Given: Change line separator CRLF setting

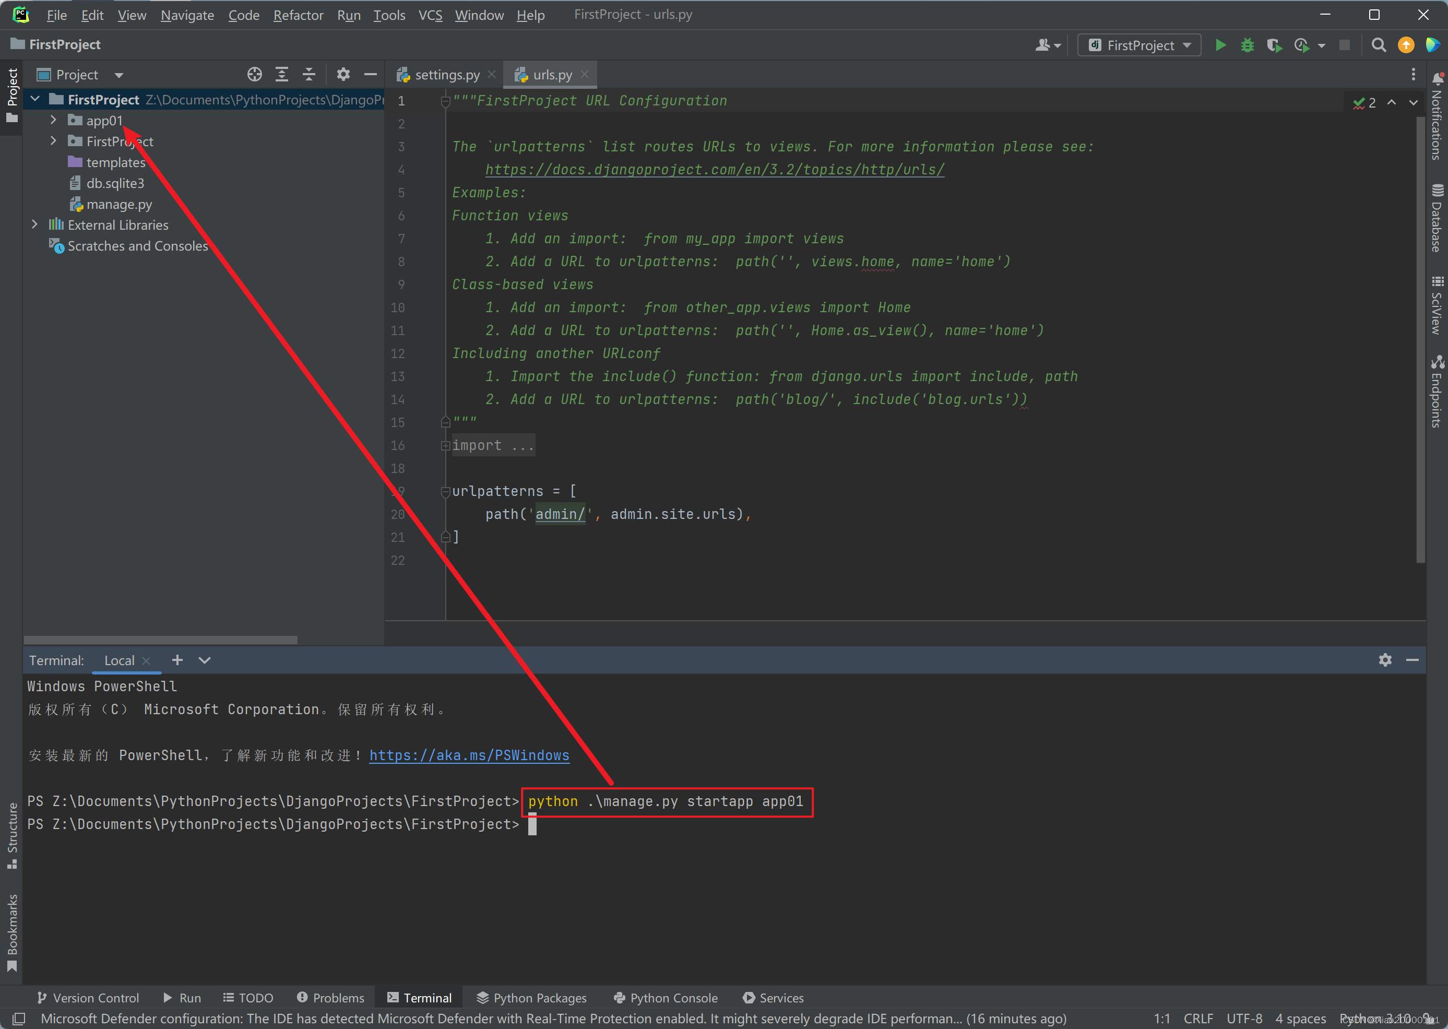Looking at the screenshot, I should [x=1198, y=1018].
